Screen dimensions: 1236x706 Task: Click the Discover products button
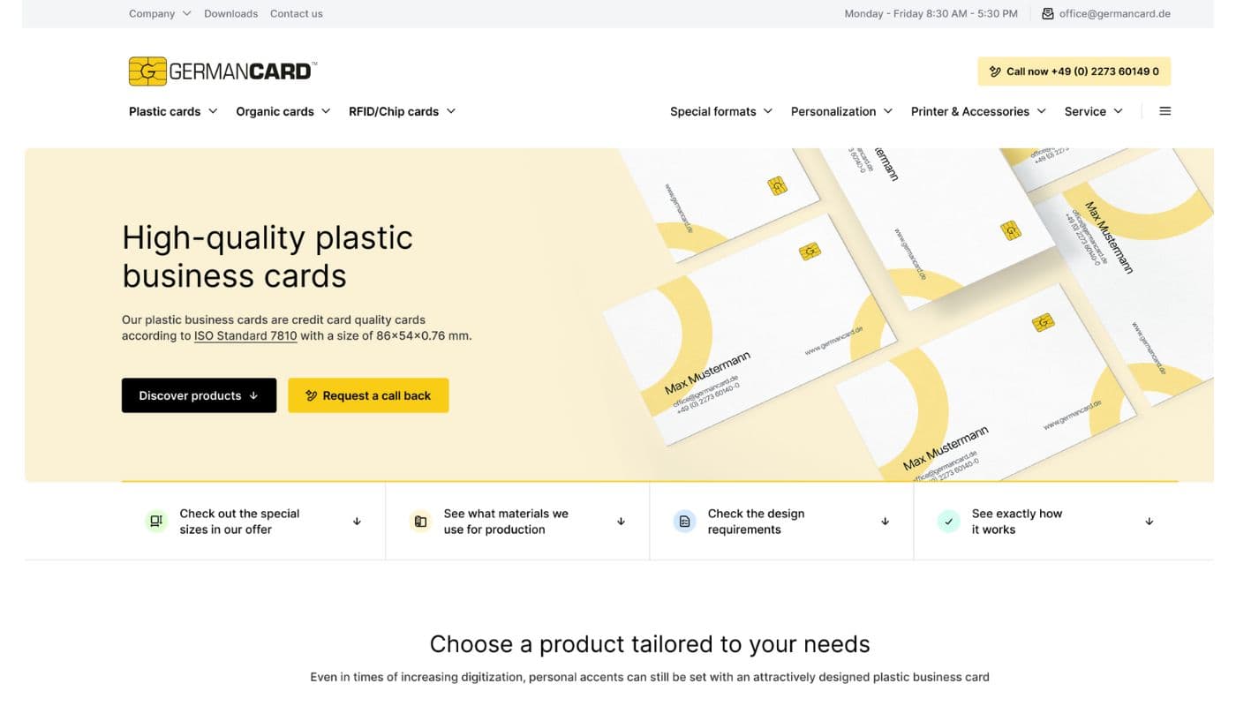click(199, 395)
